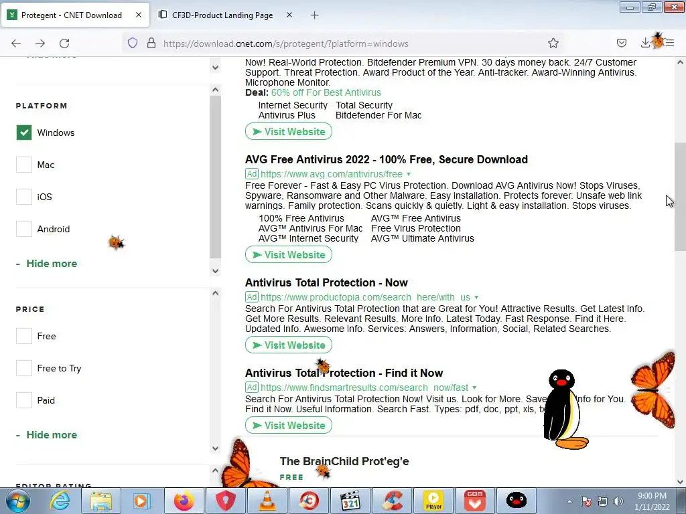This screenshot has height=514, width=686.
Task: Switch to Protegent - CNET Download tab
Action: [75, 15]
